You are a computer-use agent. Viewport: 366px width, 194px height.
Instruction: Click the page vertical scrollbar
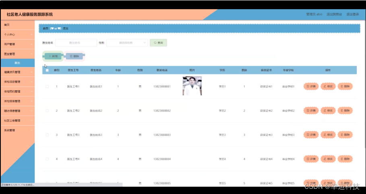pos(365,84)
